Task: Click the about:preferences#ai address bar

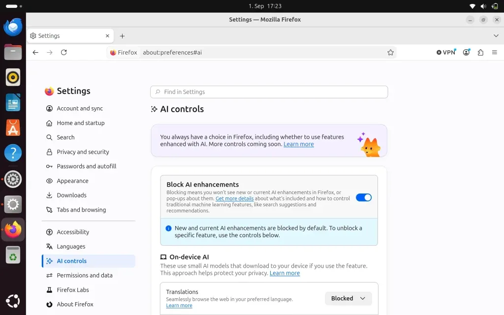Action: click(x=251, y=52)
